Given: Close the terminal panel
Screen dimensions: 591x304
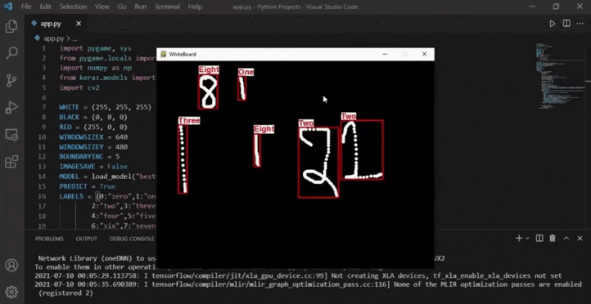Looking at the screenshot, I should [580, 238].
